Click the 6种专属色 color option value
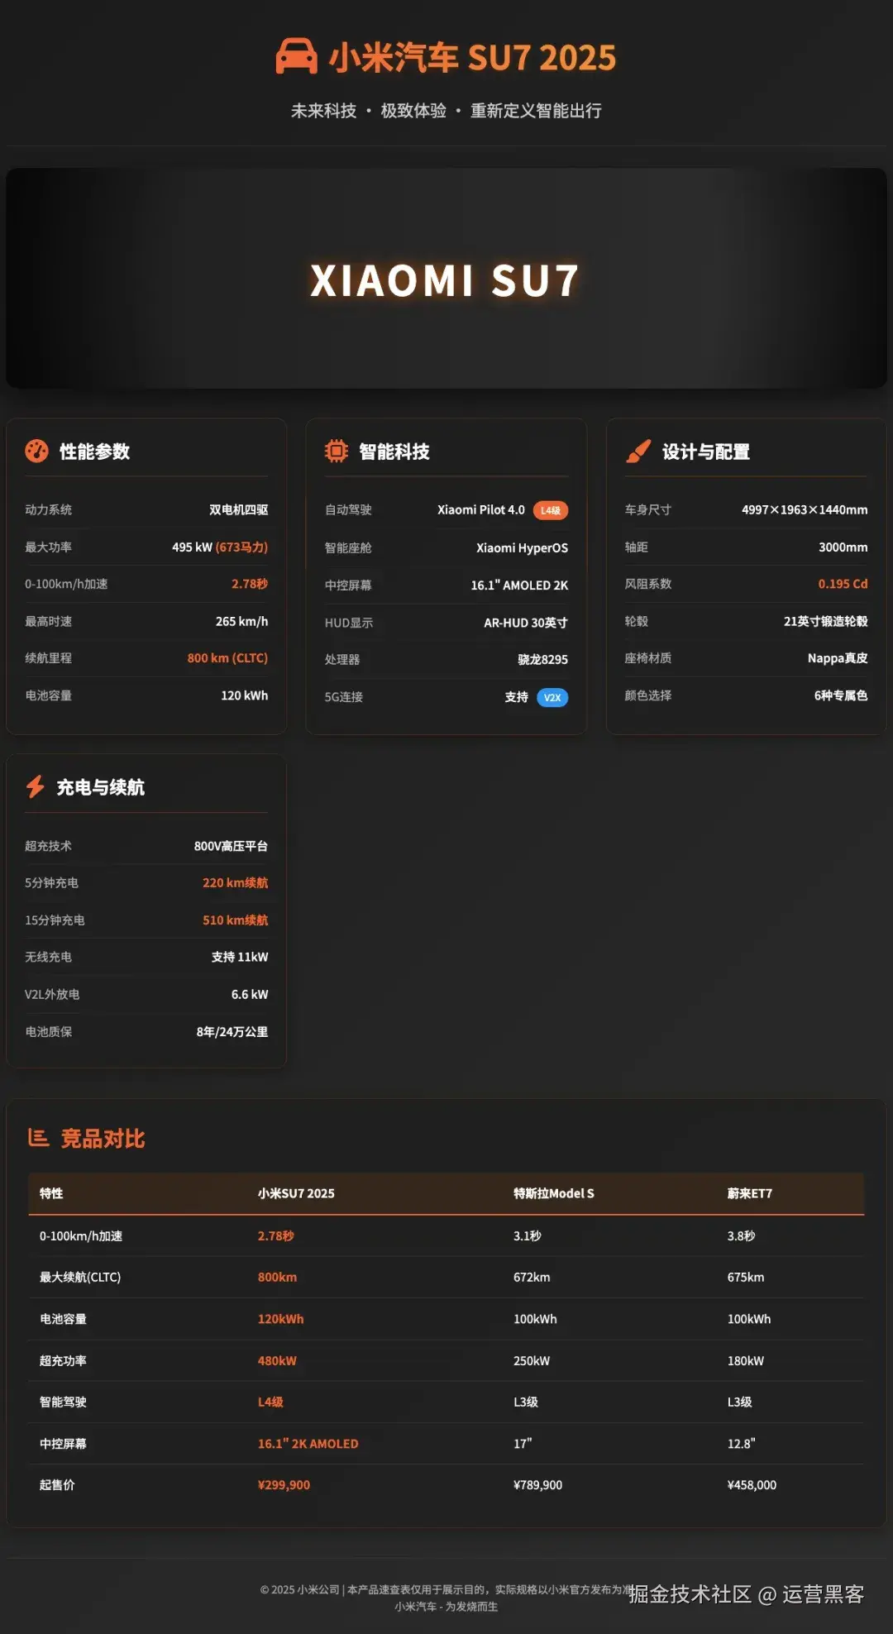 [x=841, y=695]
